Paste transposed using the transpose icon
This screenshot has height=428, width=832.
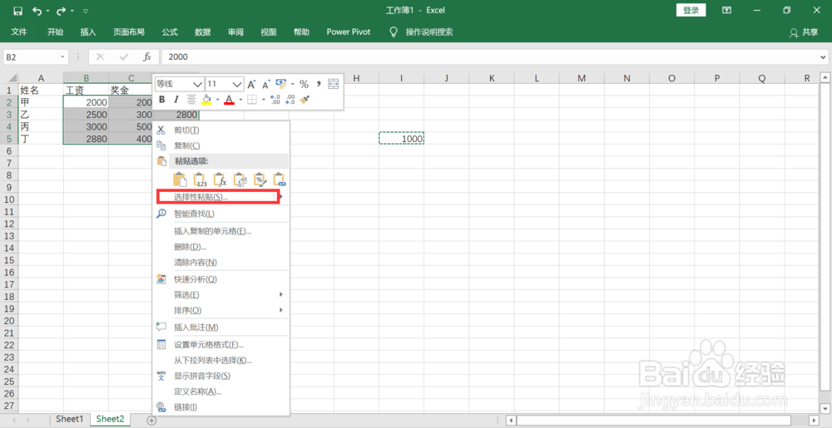pyautogui.click(x=240, y=179)
